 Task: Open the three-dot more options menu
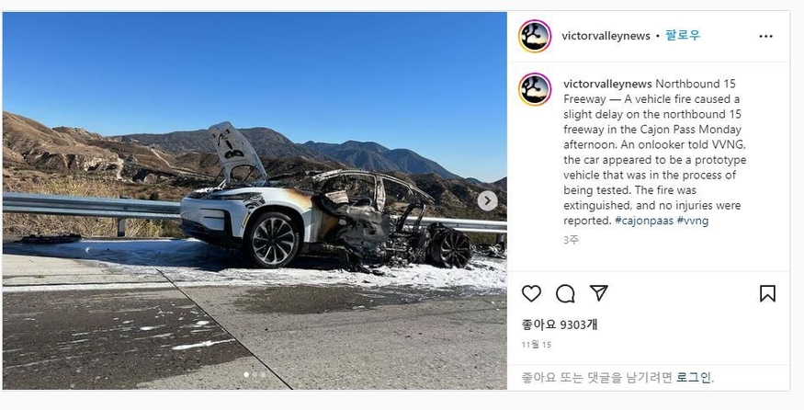(x=766, y=37)
